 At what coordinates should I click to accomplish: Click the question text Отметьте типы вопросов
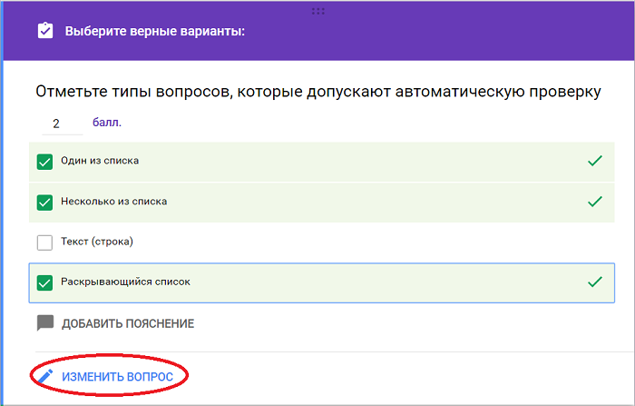point(132,92)
